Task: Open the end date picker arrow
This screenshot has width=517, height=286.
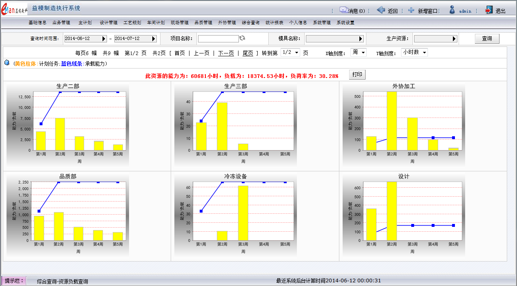Action: click(x=154, y=39)
